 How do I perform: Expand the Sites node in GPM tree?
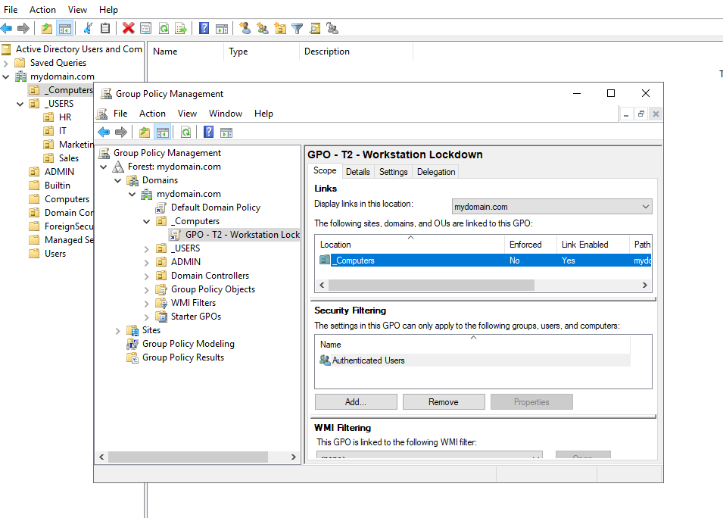click(118, 330)
